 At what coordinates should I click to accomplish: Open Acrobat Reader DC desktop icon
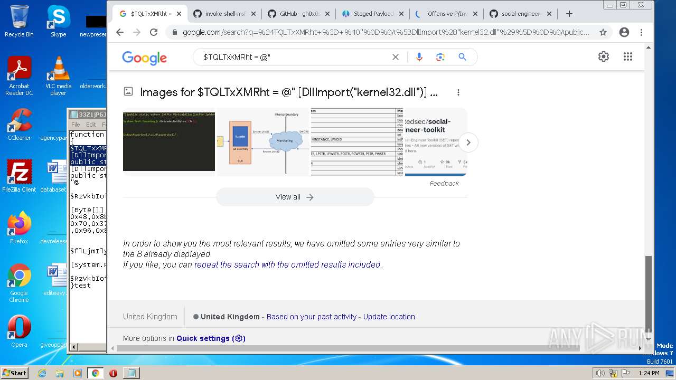[19, 77]
